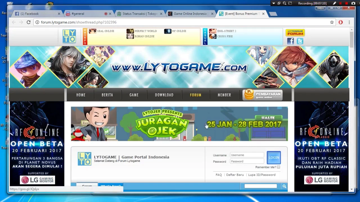Open MEMBER in the navigation menu
Image resolution: width=360 pixels, height=202 pixels.
[x=224, y=95]
